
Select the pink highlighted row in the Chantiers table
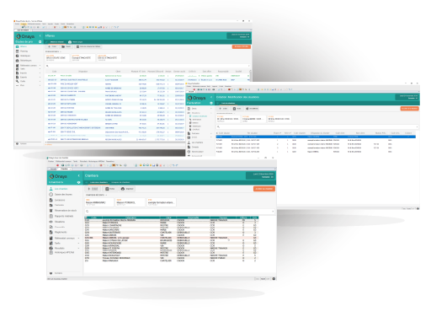(x=171, y=238)
